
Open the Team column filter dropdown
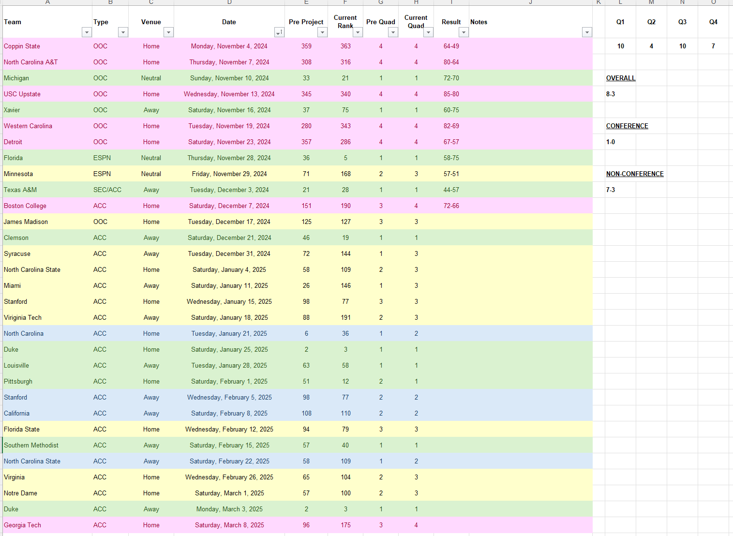[x=87, y=32]
